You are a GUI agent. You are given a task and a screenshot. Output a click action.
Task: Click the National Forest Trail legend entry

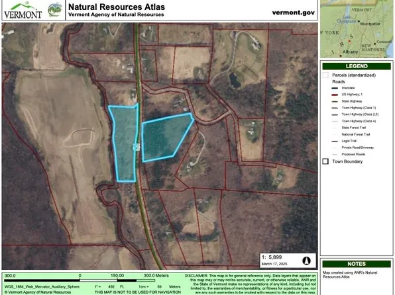pyautogui.click(x=351, y=134)
